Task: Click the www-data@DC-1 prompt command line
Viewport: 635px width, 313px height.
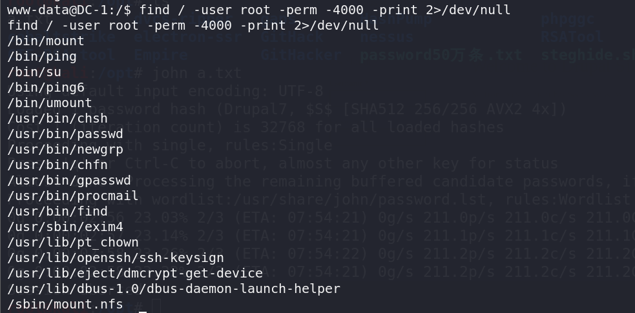Action: 258,10
